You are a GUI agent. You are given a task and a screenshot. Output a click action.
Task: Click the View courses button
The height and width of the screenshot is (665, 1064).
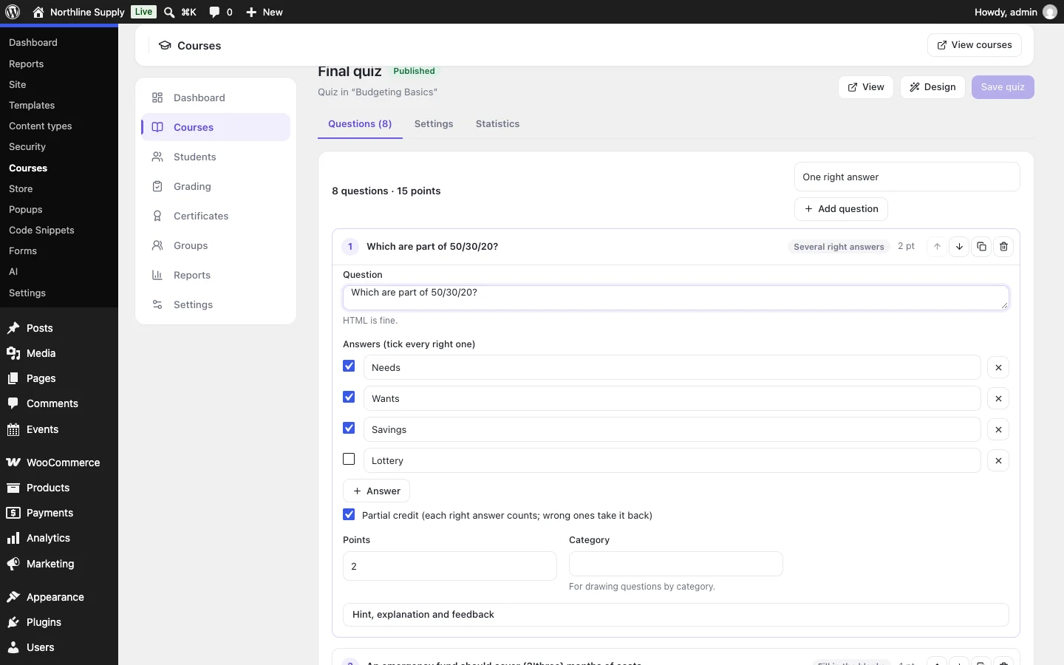(975, 45)
